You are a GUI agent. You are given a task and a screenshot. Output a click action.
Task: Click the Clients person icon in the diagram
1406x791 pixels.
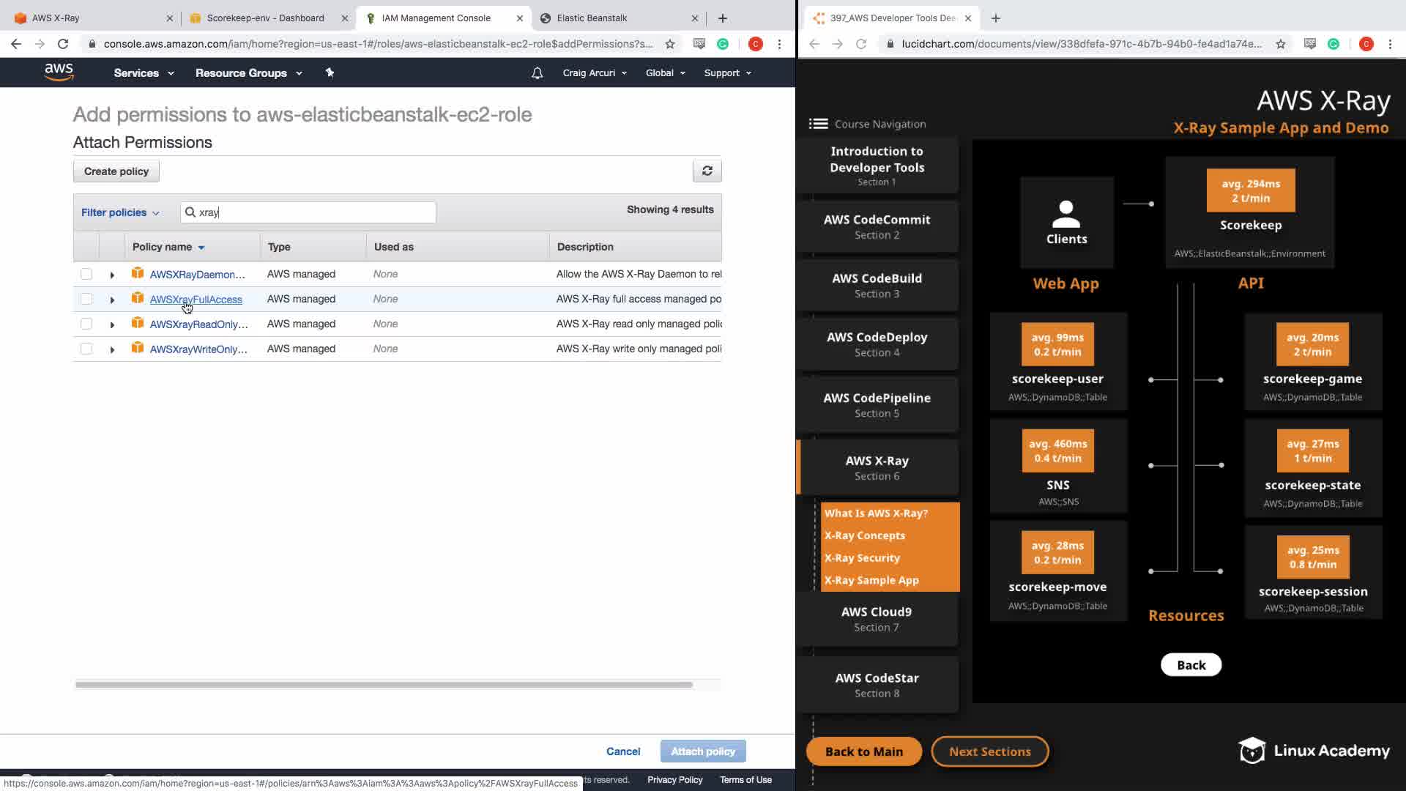point(1066,215)
